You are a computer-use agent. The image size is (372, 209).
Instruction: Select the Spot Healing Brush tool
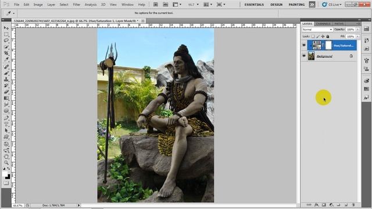coord(6,67)
